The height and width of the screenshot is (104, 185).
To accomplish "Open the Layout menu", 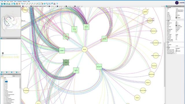I will 12,1.
